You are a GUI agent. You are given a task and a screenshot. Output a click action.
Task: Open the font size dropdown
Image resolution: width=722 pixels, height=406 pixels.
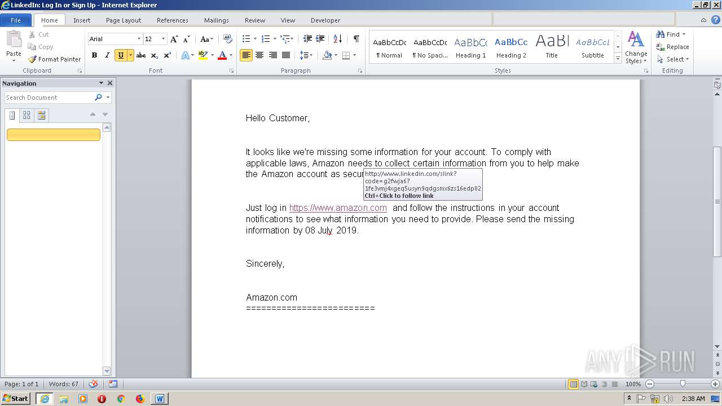pyautogui.click(x=164, y=39)
